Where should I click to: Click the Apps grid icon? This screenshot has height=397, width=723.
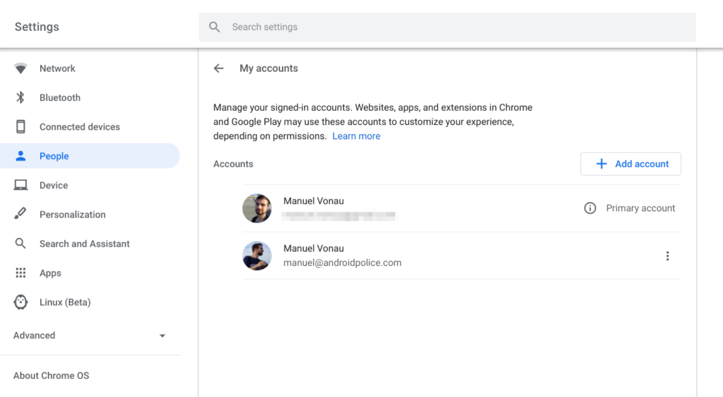tap(20, 273)
